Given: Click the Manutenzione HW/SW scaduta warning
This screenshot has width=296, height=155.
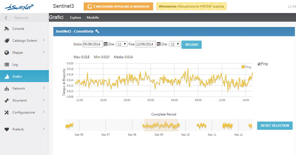Looking at the screenshot, I should coord(191,6).
